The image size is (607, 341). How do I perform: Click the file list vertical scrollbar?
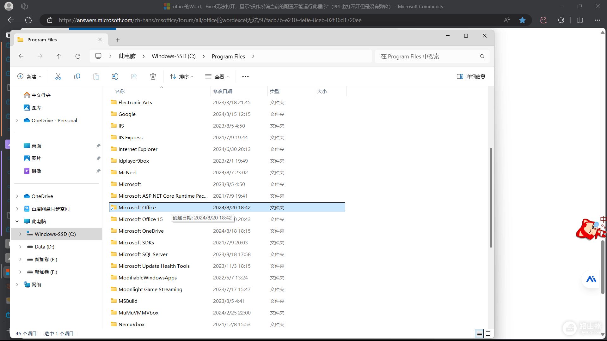point(491,197)
